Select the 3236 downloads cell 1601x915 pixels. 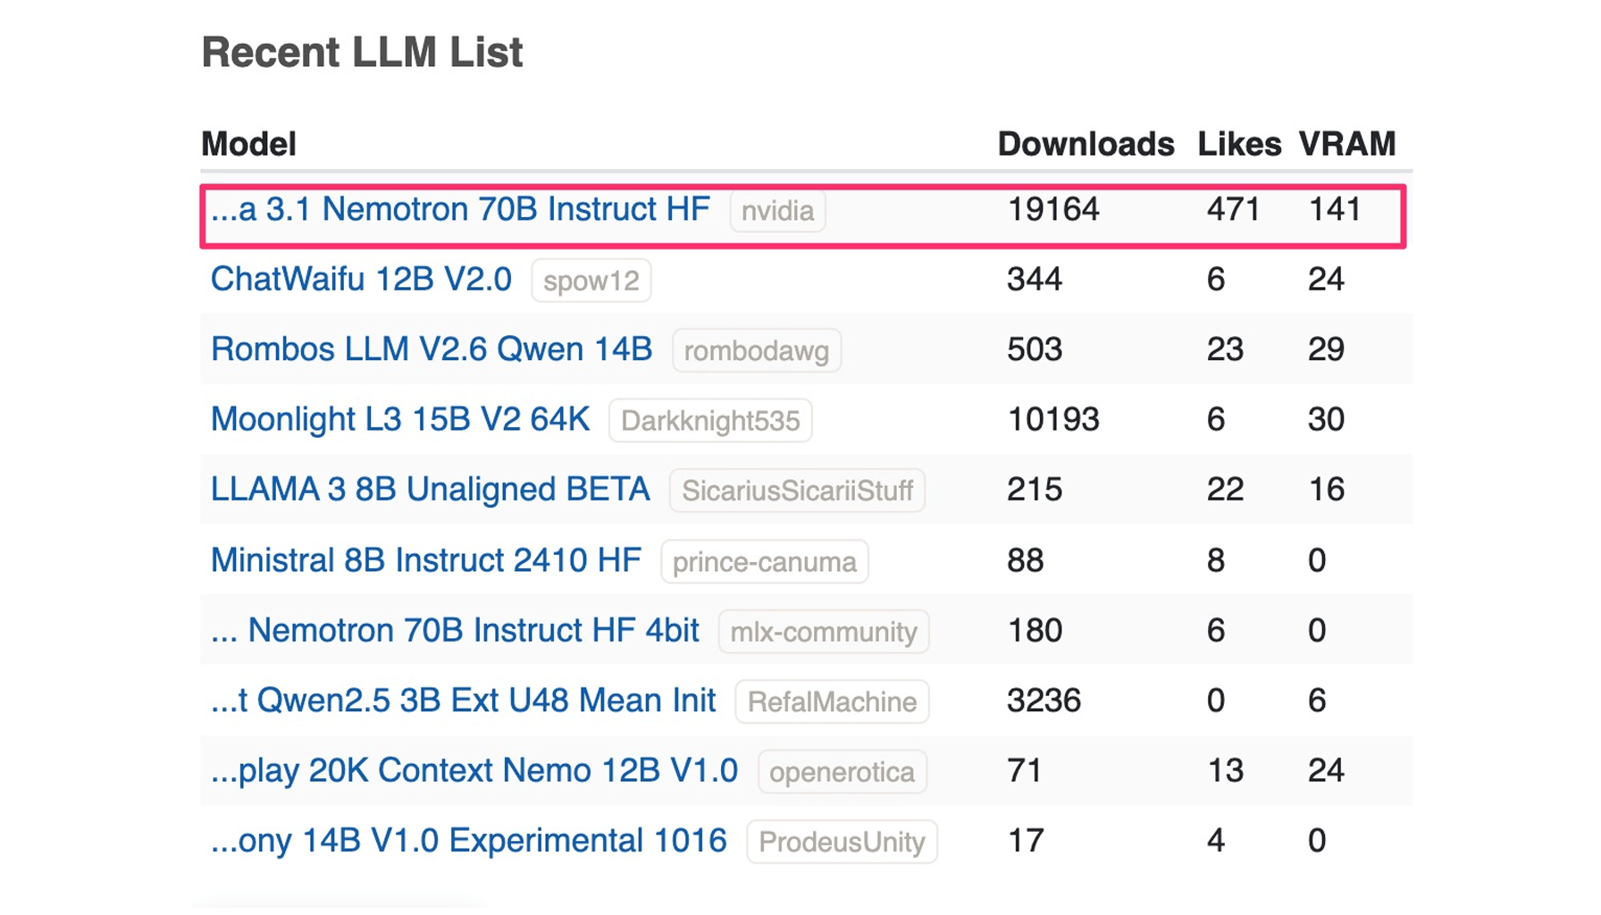[x=1044, y=700]
